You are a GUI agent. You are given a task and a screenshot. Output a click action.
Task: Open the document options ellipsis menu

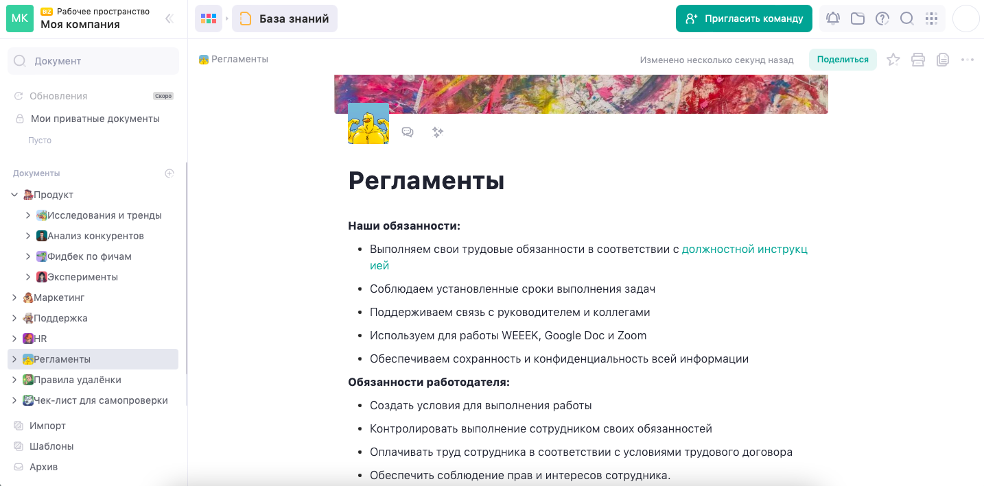click(x=968, y=60)
